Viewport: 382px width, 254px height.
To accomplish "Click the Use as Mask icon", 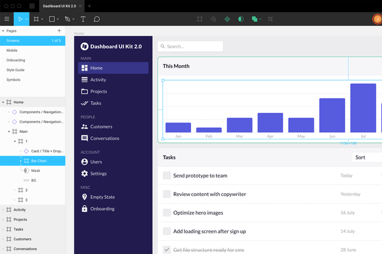I will [x=241, y=19].
